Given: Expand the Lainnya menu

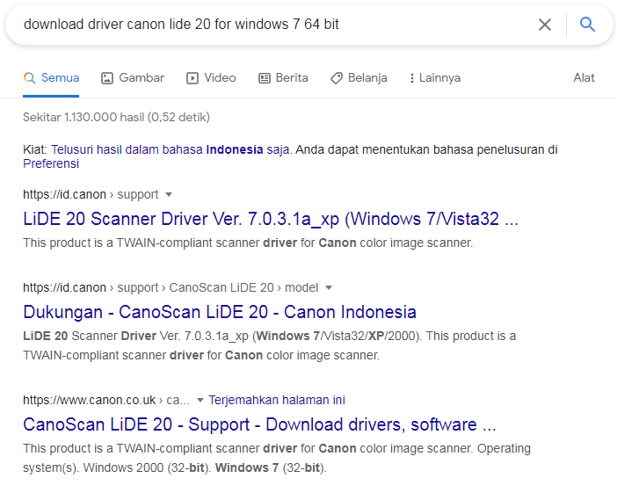Looking at the screenshot, I should [435, 78].
